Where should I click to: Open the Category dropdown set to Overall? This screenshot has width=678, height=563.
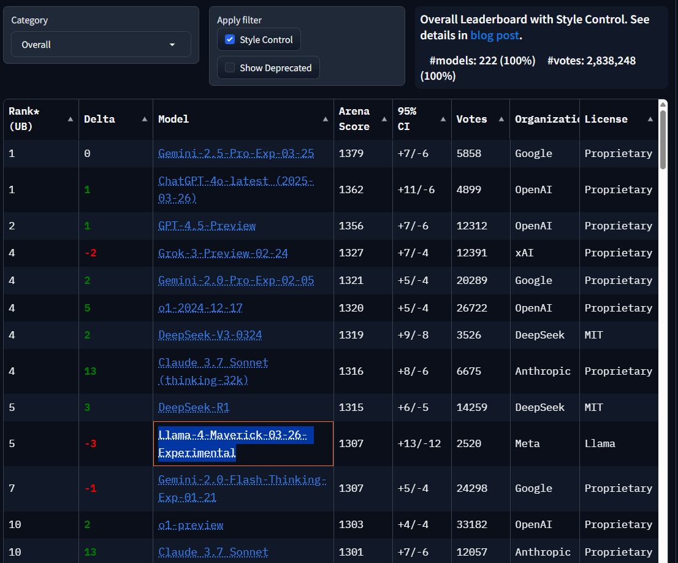coord(101,45)
